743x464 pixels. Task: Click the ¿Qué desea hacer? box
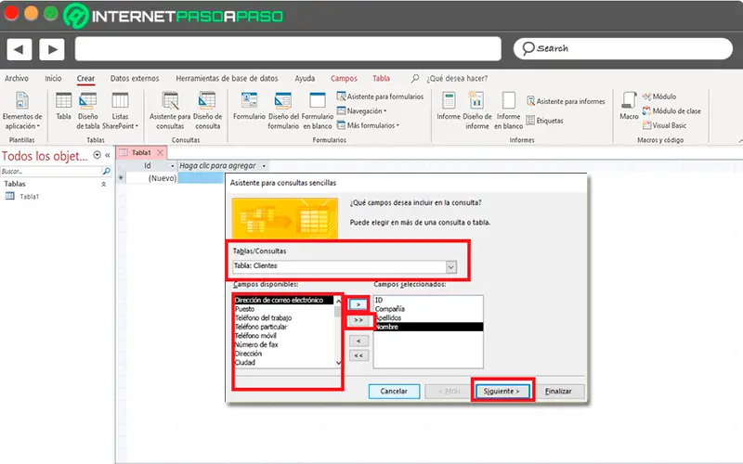[x=457, y=79]
